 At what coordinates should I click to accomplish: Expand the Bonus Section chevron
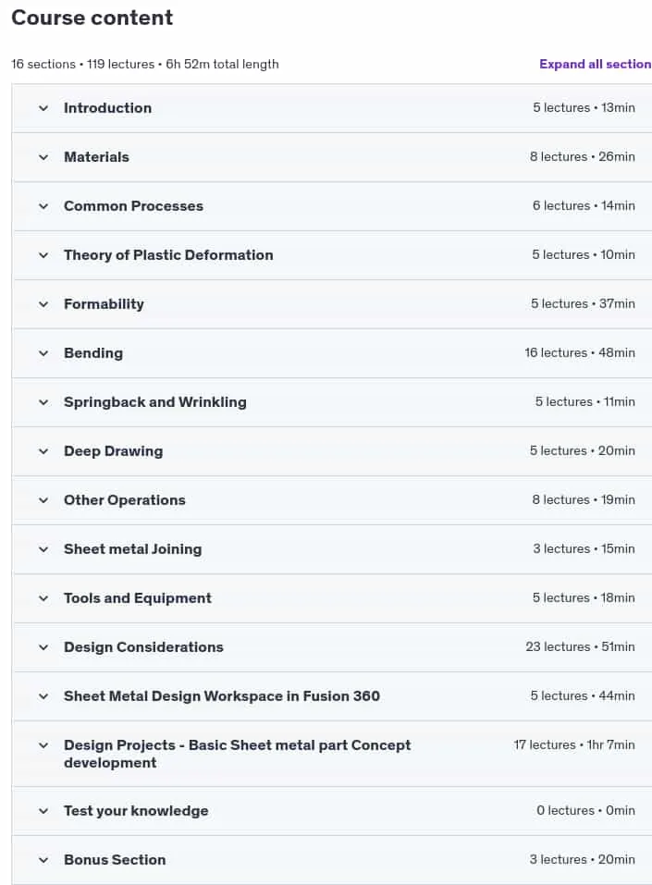coord(43,860)
